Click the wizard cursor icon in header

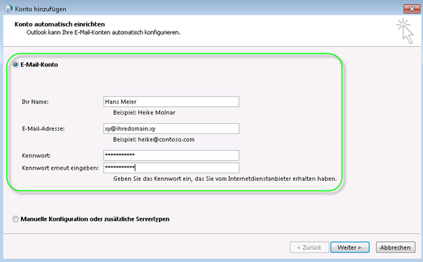[406, 31]
